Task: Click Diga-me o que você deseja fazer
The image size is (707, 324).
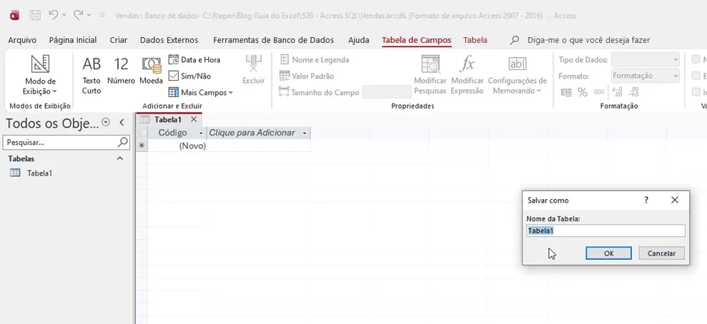Action: [588, 40]
